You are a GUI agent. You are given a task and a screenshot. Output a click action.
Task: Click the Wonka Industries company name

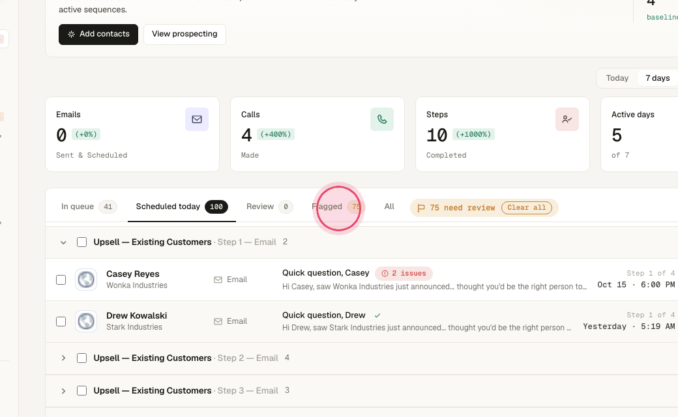(x=137, y=285)
